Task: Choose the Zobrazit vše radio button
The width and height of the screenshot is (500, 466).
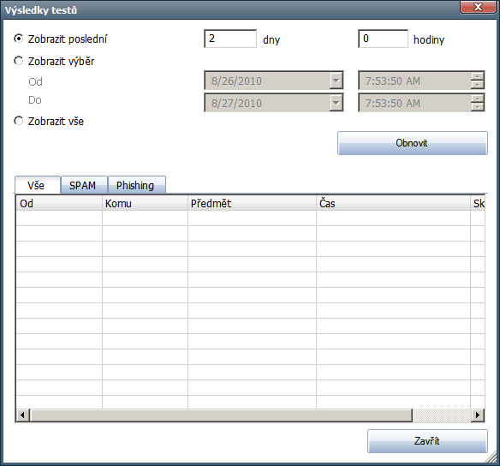Action: (19, 121)
